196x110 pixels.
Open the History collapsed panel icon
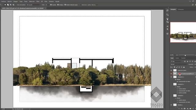point(168,10)
